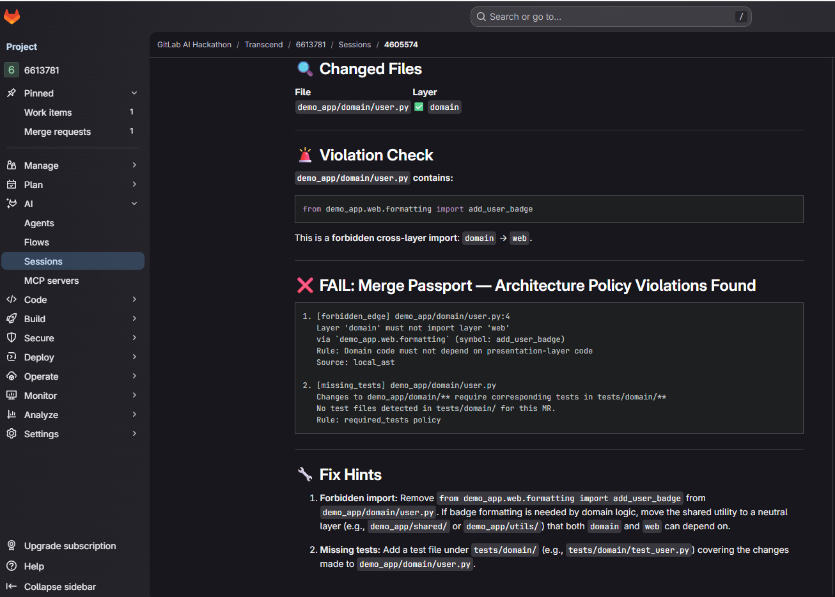The image size is (835, 597).
Task: Expand the Manage menu chevron
Action: (x=134, y=166)
